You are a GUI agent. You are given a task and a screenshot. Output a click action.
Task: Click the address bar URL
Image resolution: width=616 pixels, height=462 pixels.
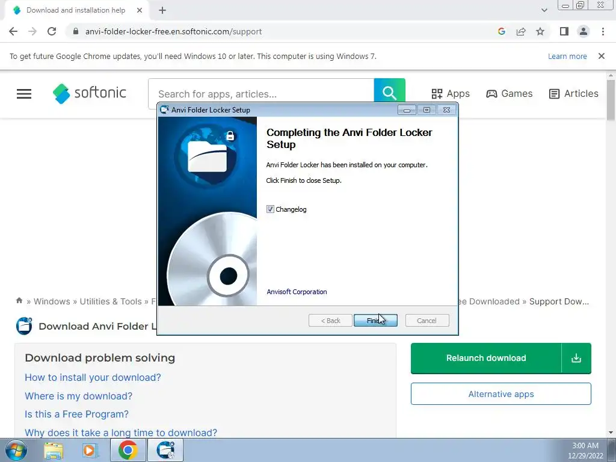[173, 31]
